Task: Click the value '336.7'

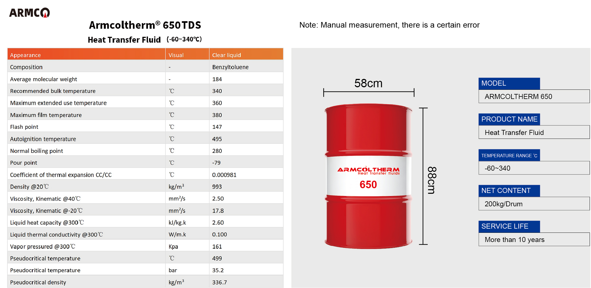Action: coord(219,282)
